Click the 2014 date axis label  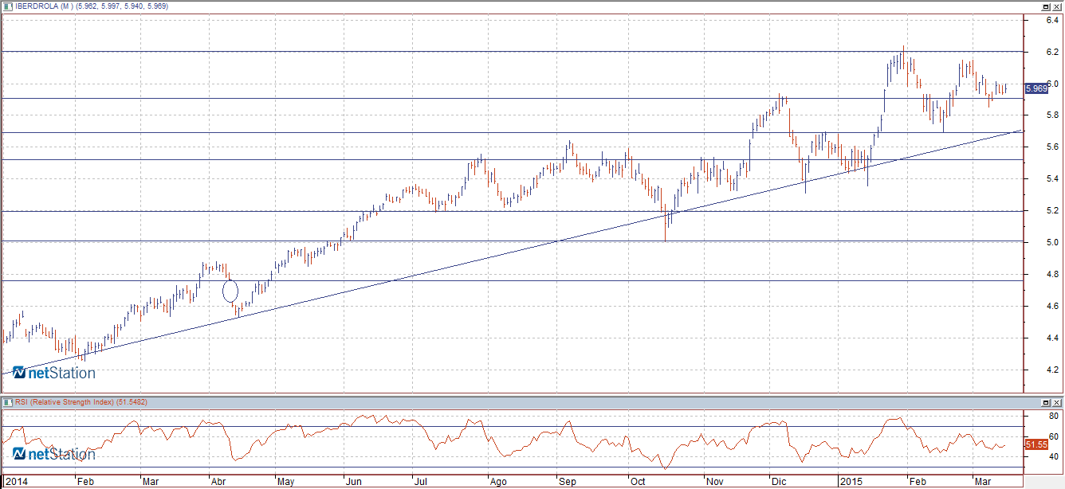(x=15, y=482)
